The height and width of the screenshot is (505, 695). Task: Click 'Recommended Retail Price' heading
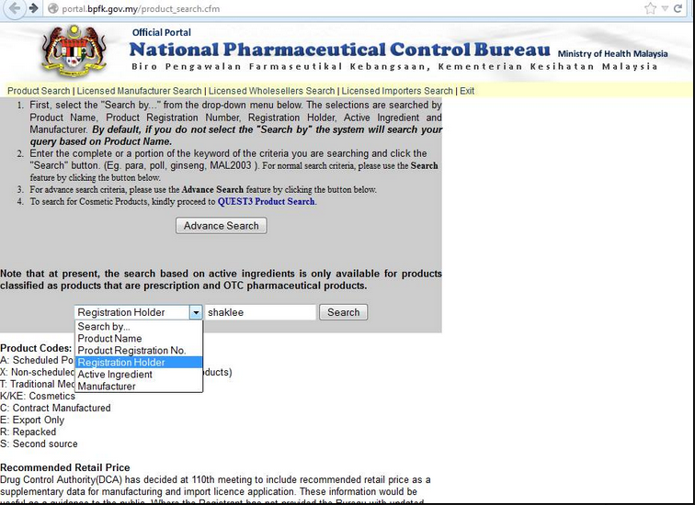coord(65,468)
